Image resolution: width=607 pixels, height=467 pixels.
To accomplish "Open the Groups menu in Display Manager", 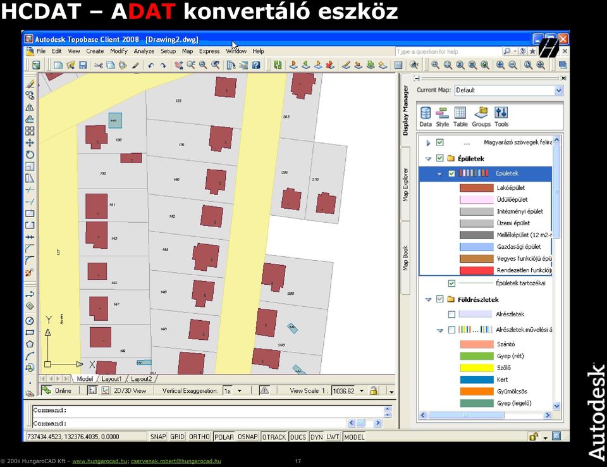I will coord(481,116).
